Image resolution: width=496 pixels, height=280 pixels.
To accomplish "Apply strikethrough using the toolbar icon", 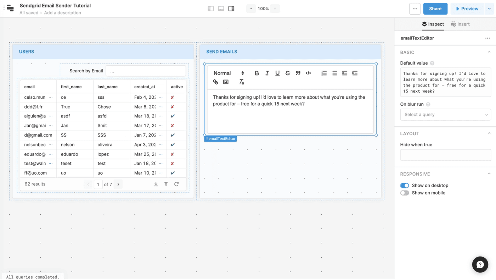I will 288,73.
